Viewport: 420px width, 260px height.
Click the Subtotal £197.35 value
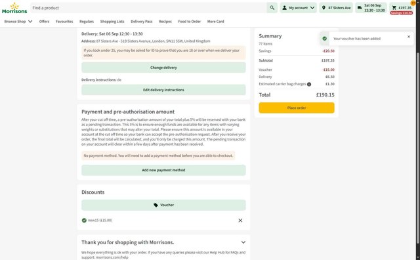(x=328, y=60)
